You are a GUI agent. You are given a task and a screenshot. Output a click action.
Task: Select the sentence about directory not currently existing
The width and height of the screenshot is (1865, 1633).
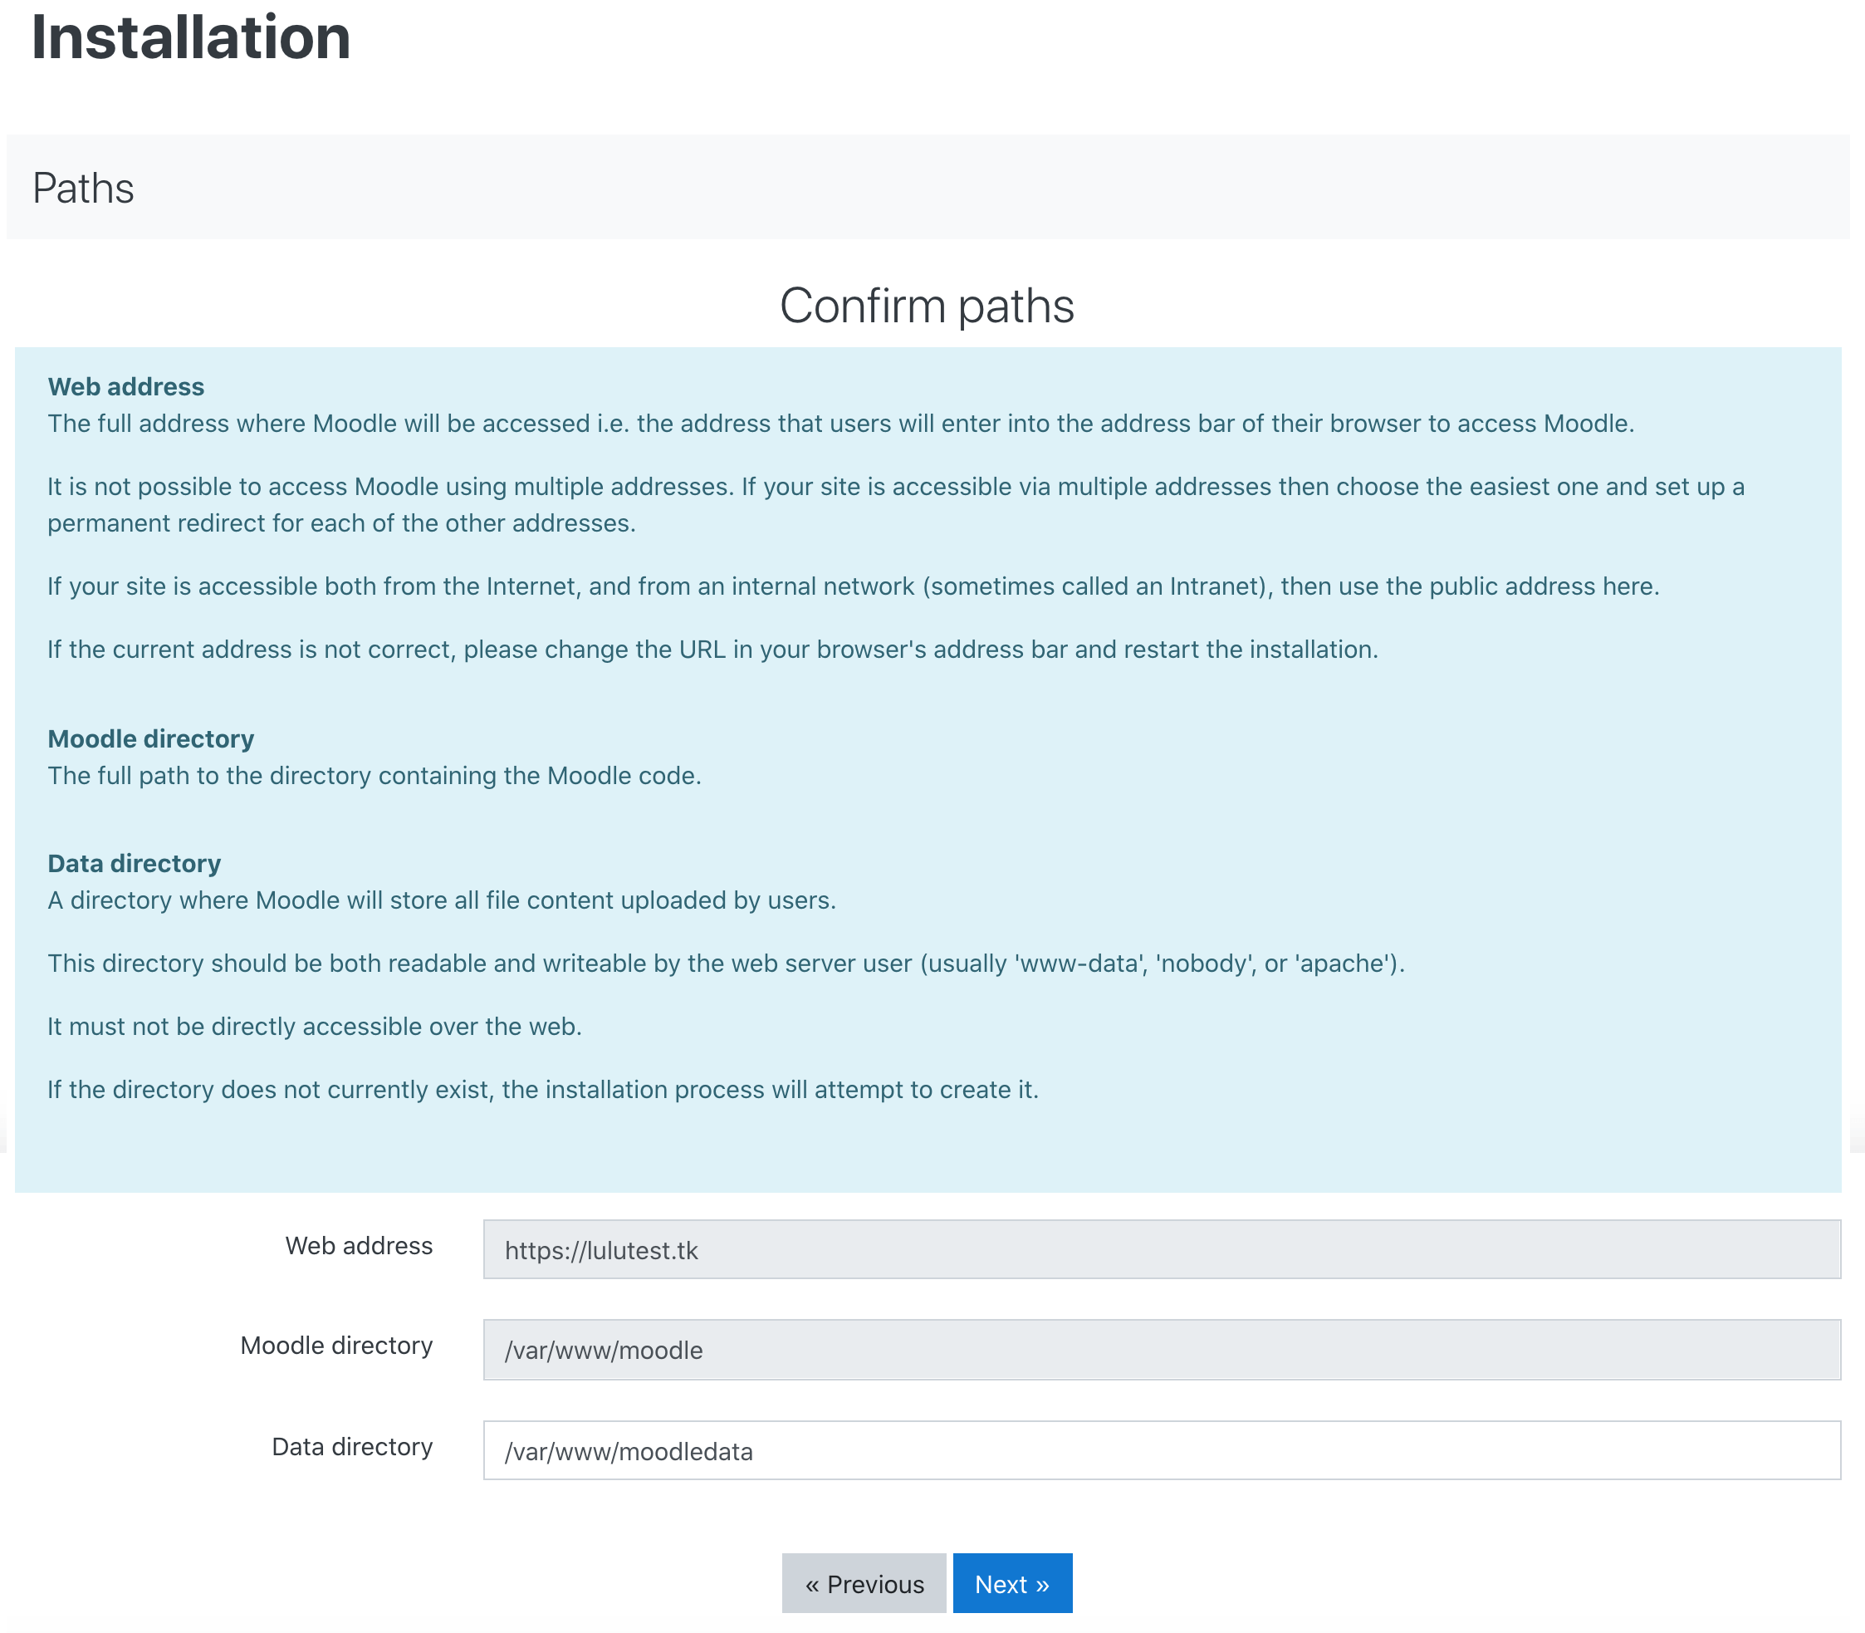(543, 1089)
